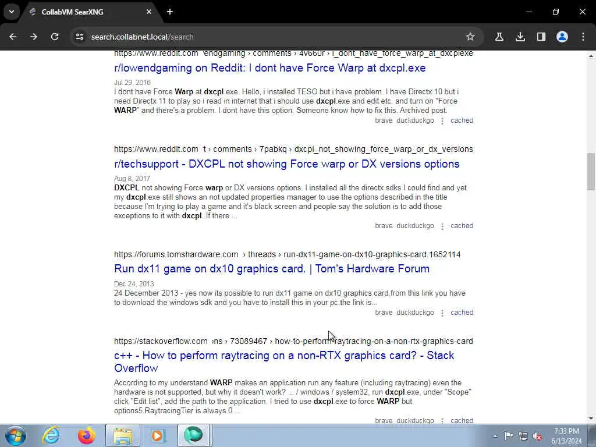
Task: Open more options dots for r/techsupport result
Action: click(442, 226)
